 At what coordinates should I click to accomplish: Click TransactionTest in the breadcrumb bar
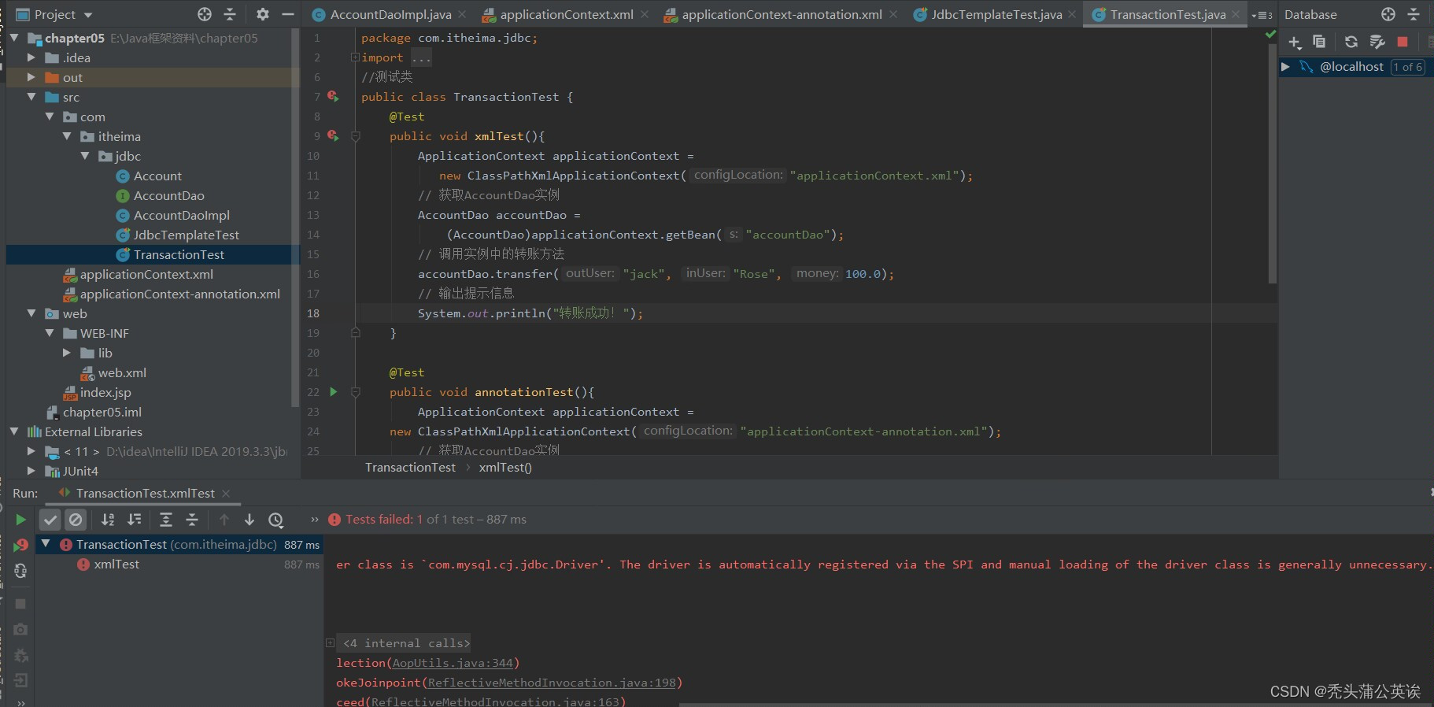[x=410, y=468]
